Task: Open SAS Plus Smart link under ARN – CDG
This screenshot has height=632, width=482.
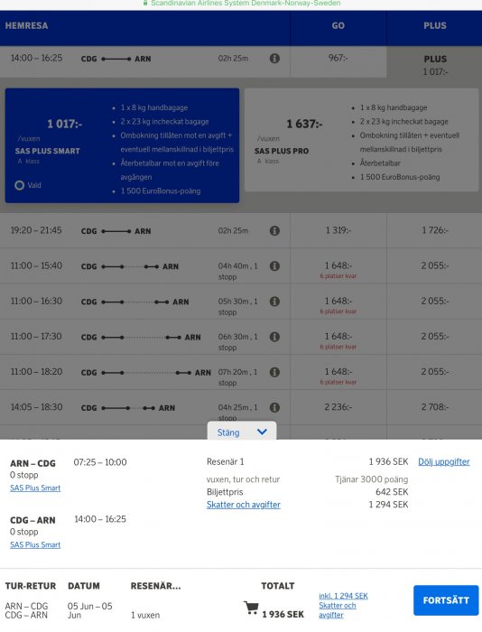Action: click(35, 488)
